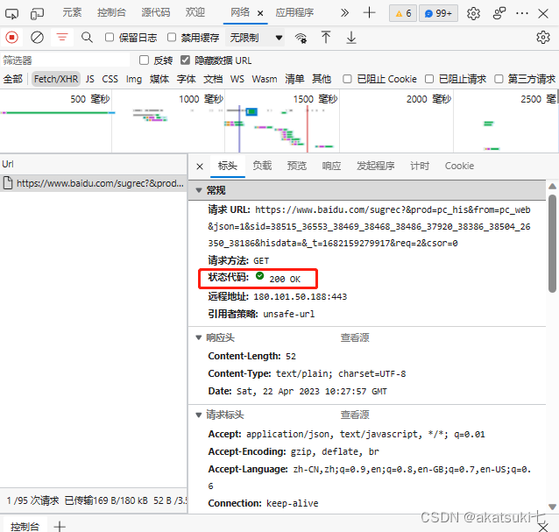Check the 反转 filter checkbox

[144, 60]
